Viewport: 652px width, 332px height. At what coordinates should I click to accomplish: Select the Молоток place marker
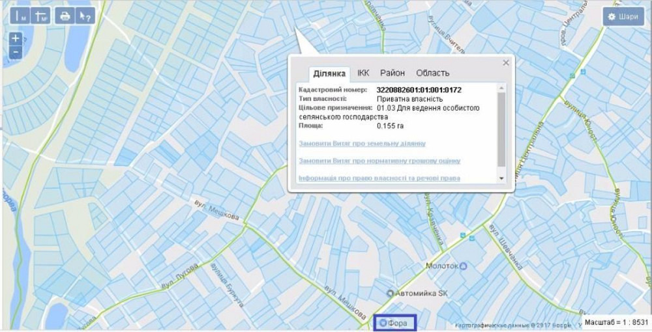[446, 266]
